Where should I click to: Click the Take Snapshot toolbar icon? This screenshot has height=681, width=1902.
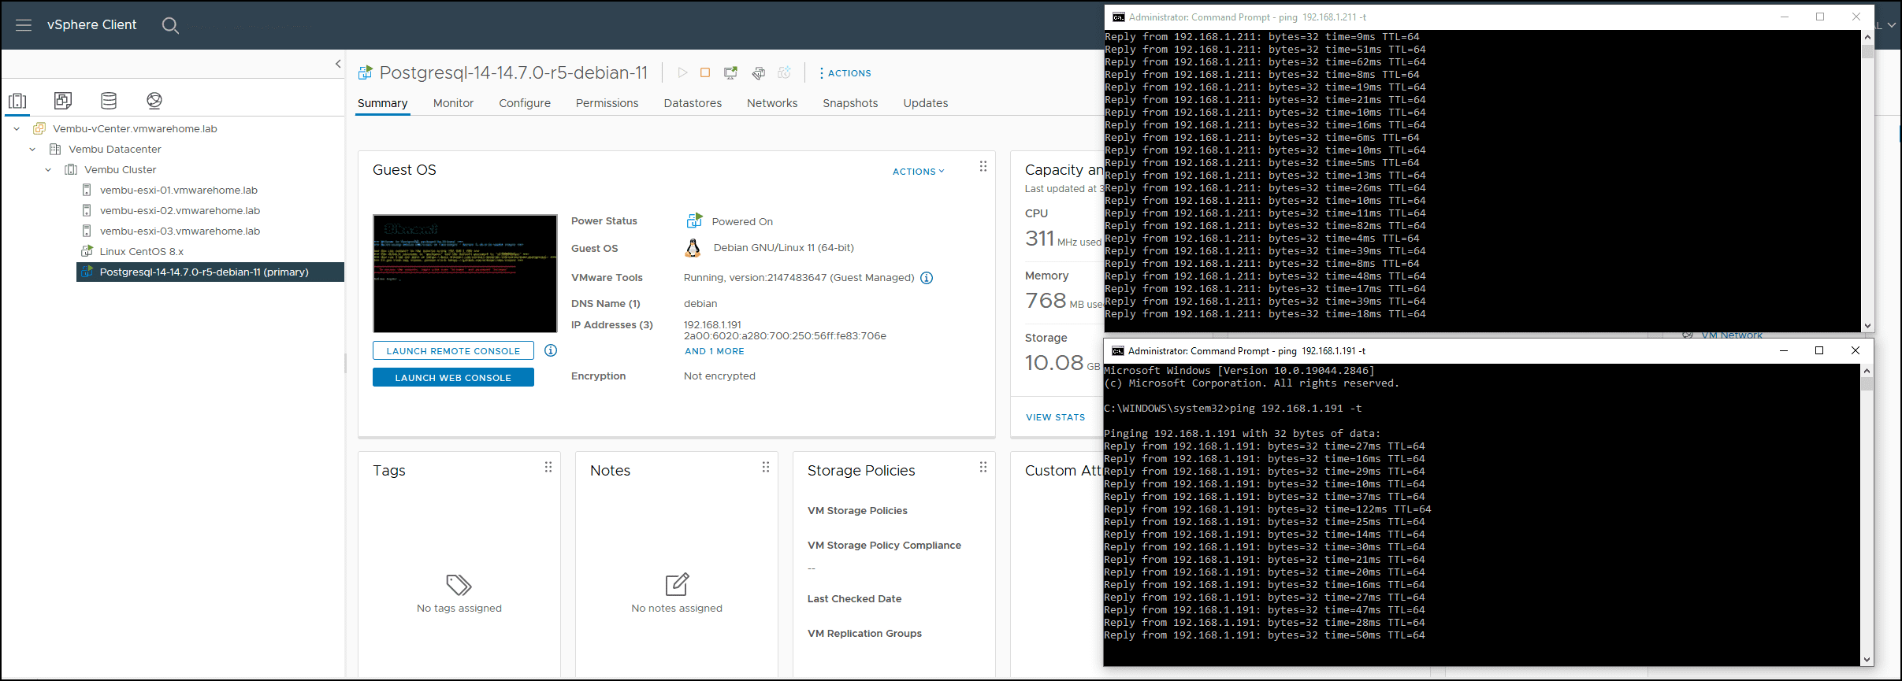784,72
